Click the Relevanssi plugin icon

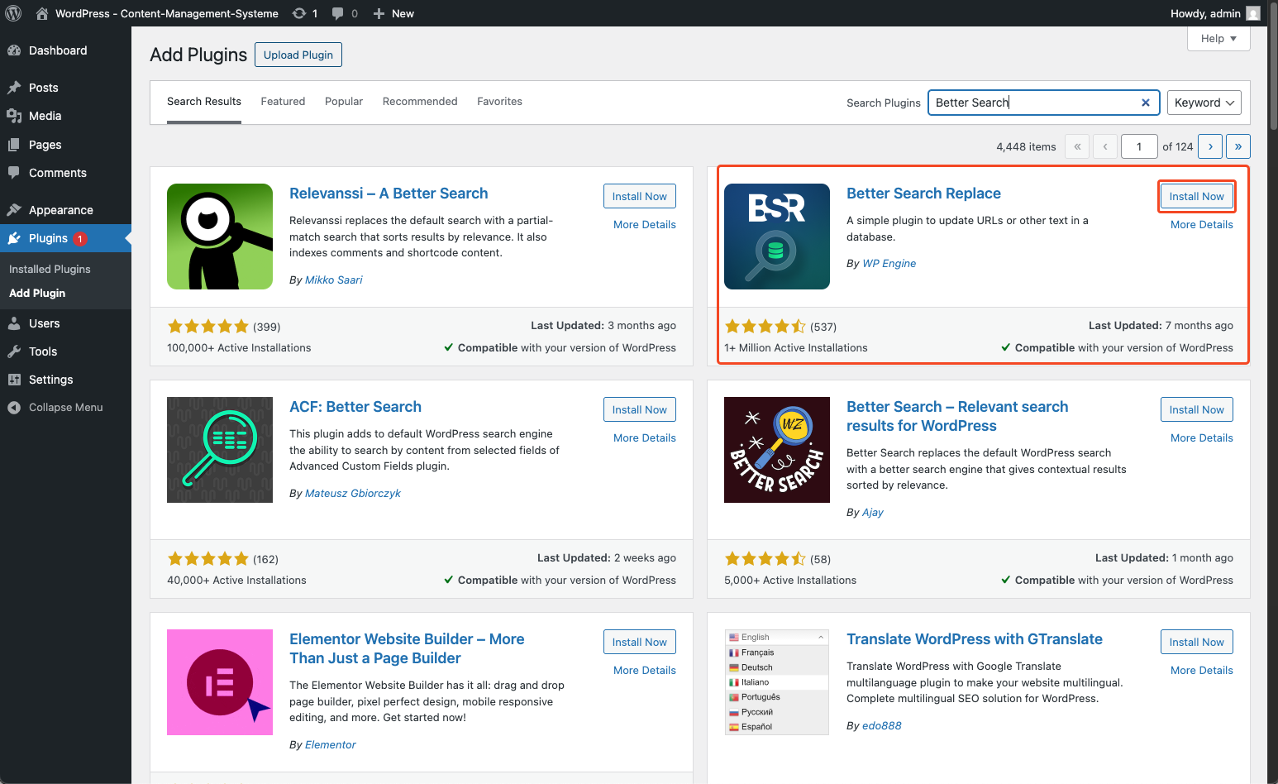220,237
